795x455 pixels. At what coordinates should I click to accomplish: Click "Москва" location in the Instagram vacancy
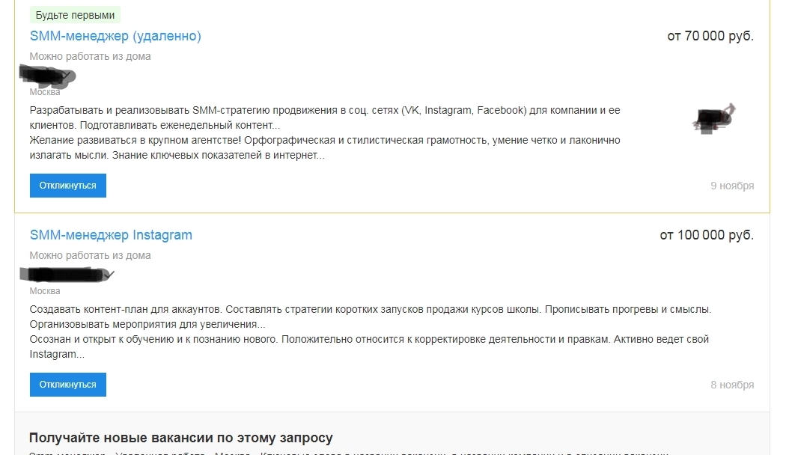pos(45,291)
